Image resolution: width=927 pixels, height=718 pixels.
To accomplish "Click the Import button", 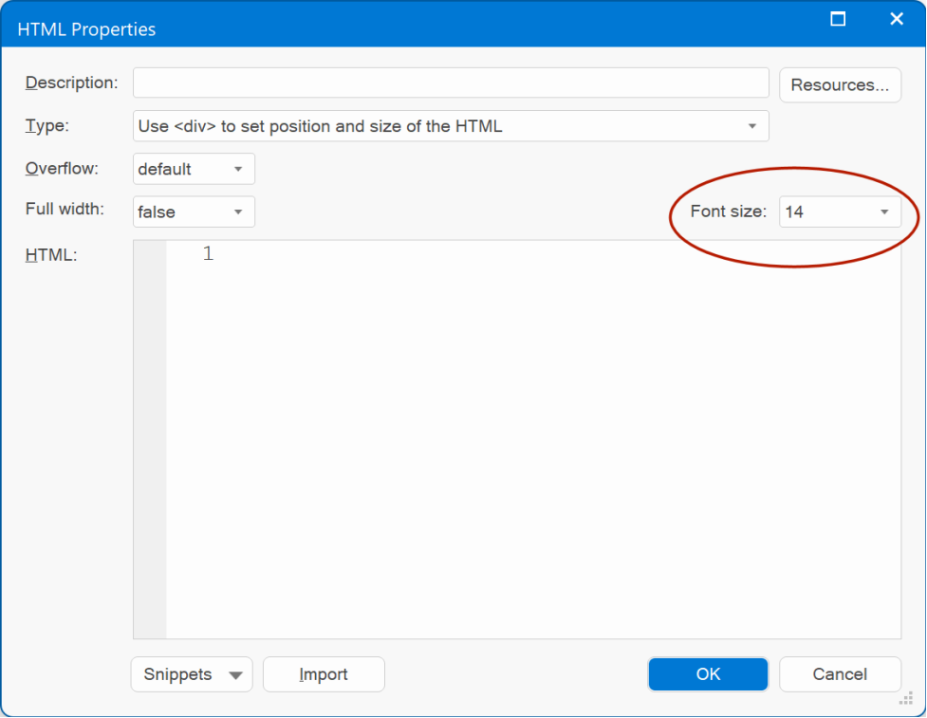I will [x=324, y=674].
